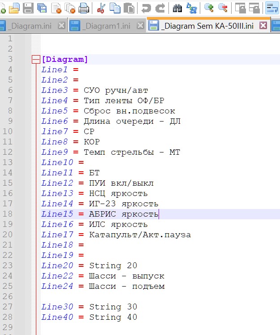Click the text 'String 30'

pyautogui.click(x=113, y=307)
